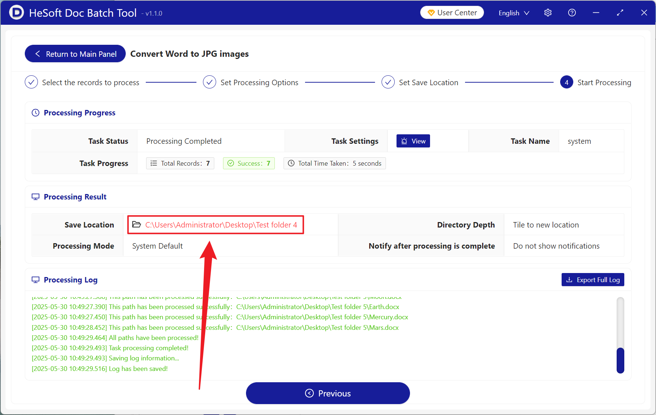
Task: Click 'All paths have been processed!' log line
Action: 115,338
